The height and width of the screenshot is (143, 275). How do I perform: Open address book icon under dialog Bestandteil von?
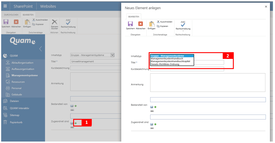[152, 107]
